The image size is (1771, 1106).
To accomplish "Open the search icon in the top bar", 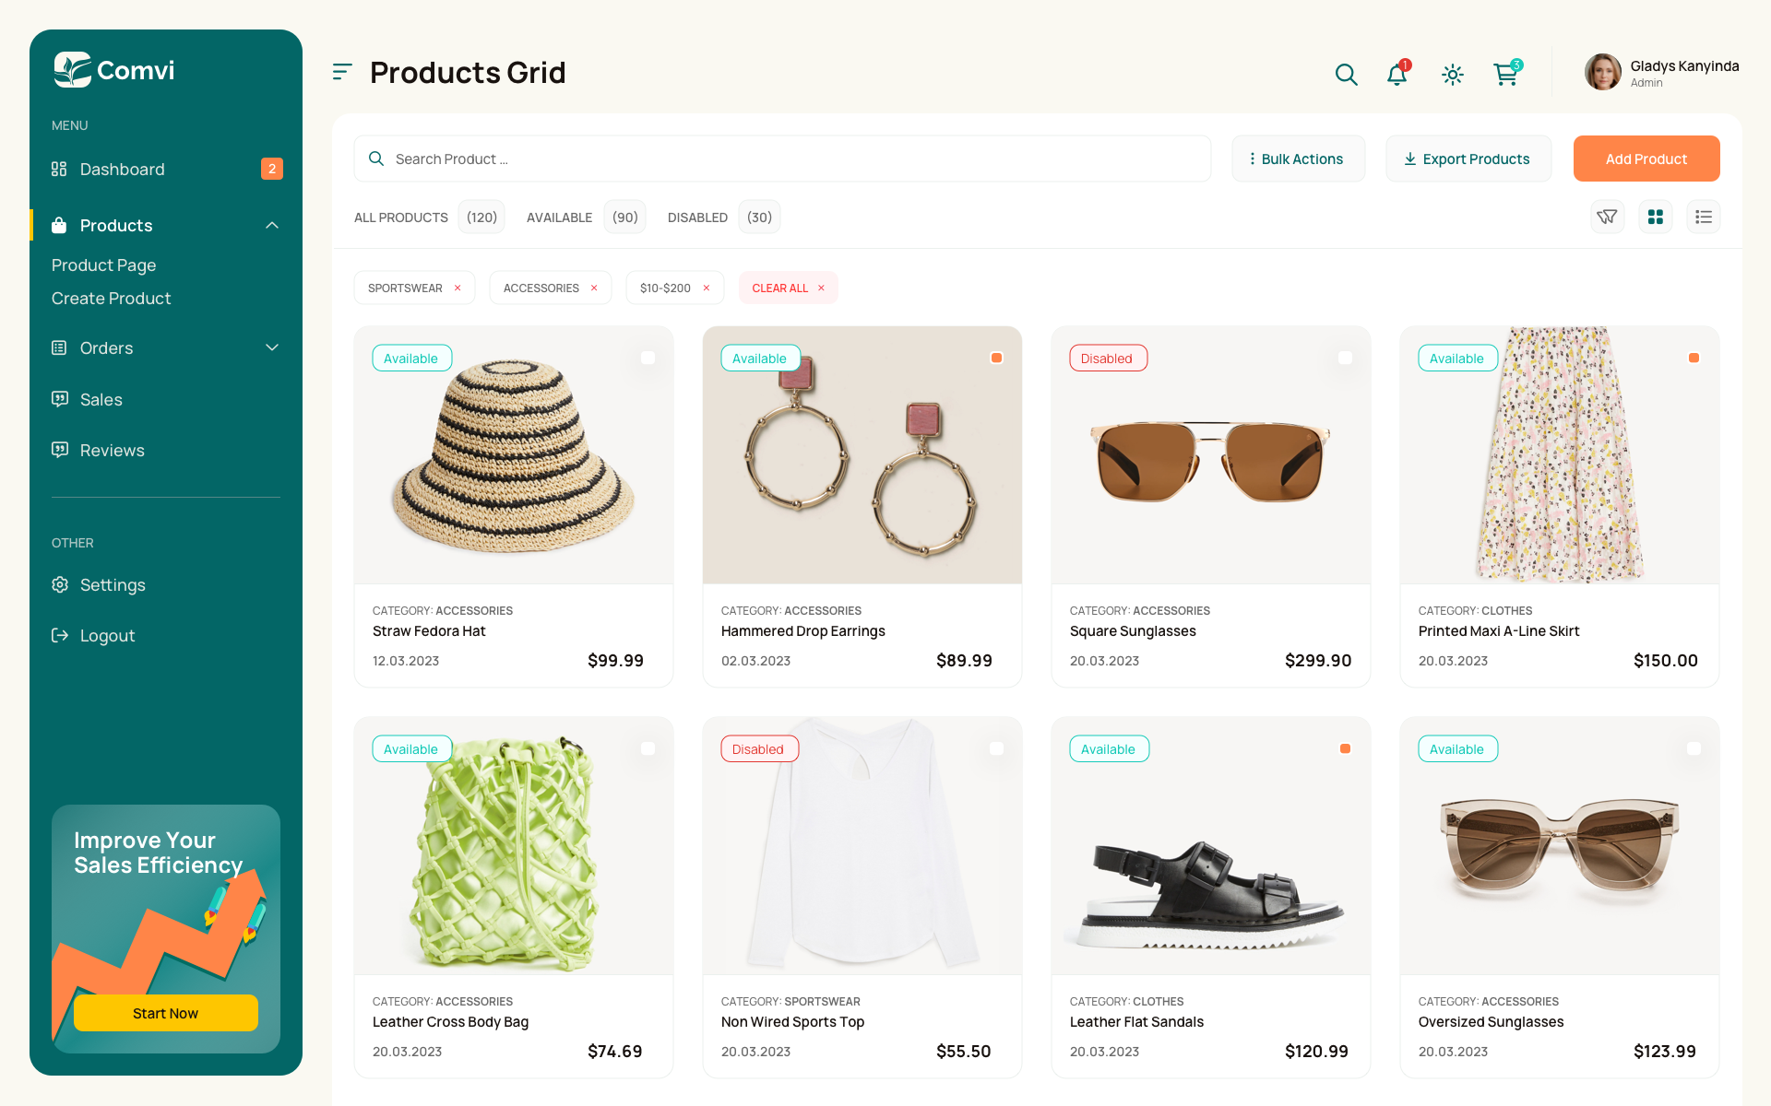I will click(x=1346, y=74).
